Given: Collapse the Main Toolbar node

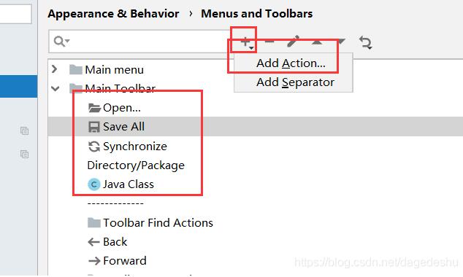Looking at the screenshot, I should [x=56, y=88].
